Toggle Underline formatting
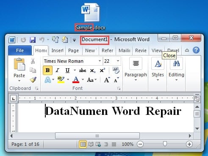 (67, 70)
